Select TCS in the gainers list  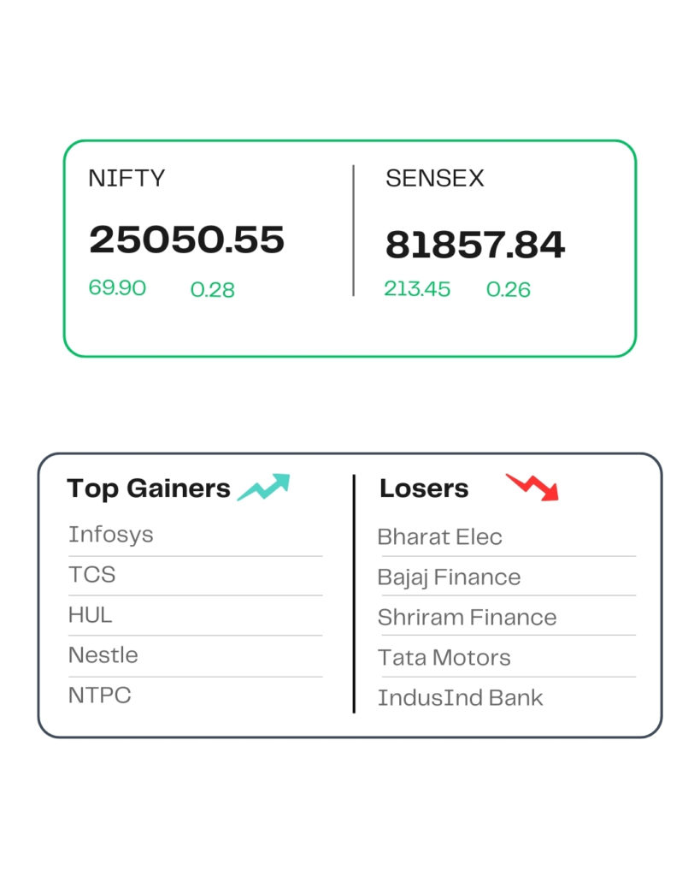[91, 574]
